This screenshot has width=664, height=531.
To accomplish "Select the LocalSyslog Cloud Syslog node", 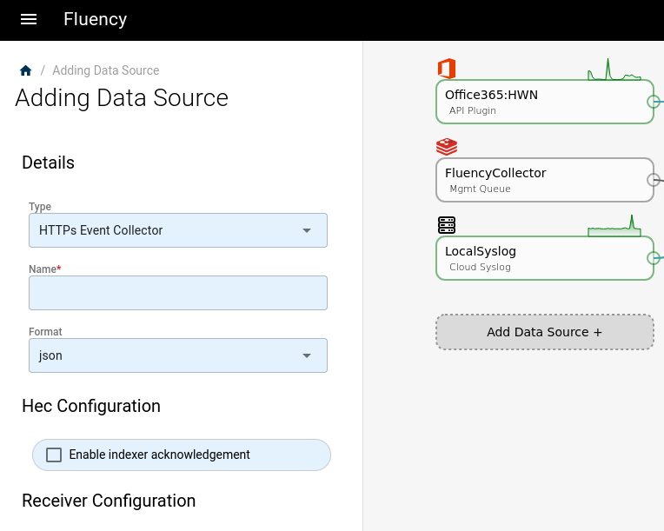I will click(545, 258).
